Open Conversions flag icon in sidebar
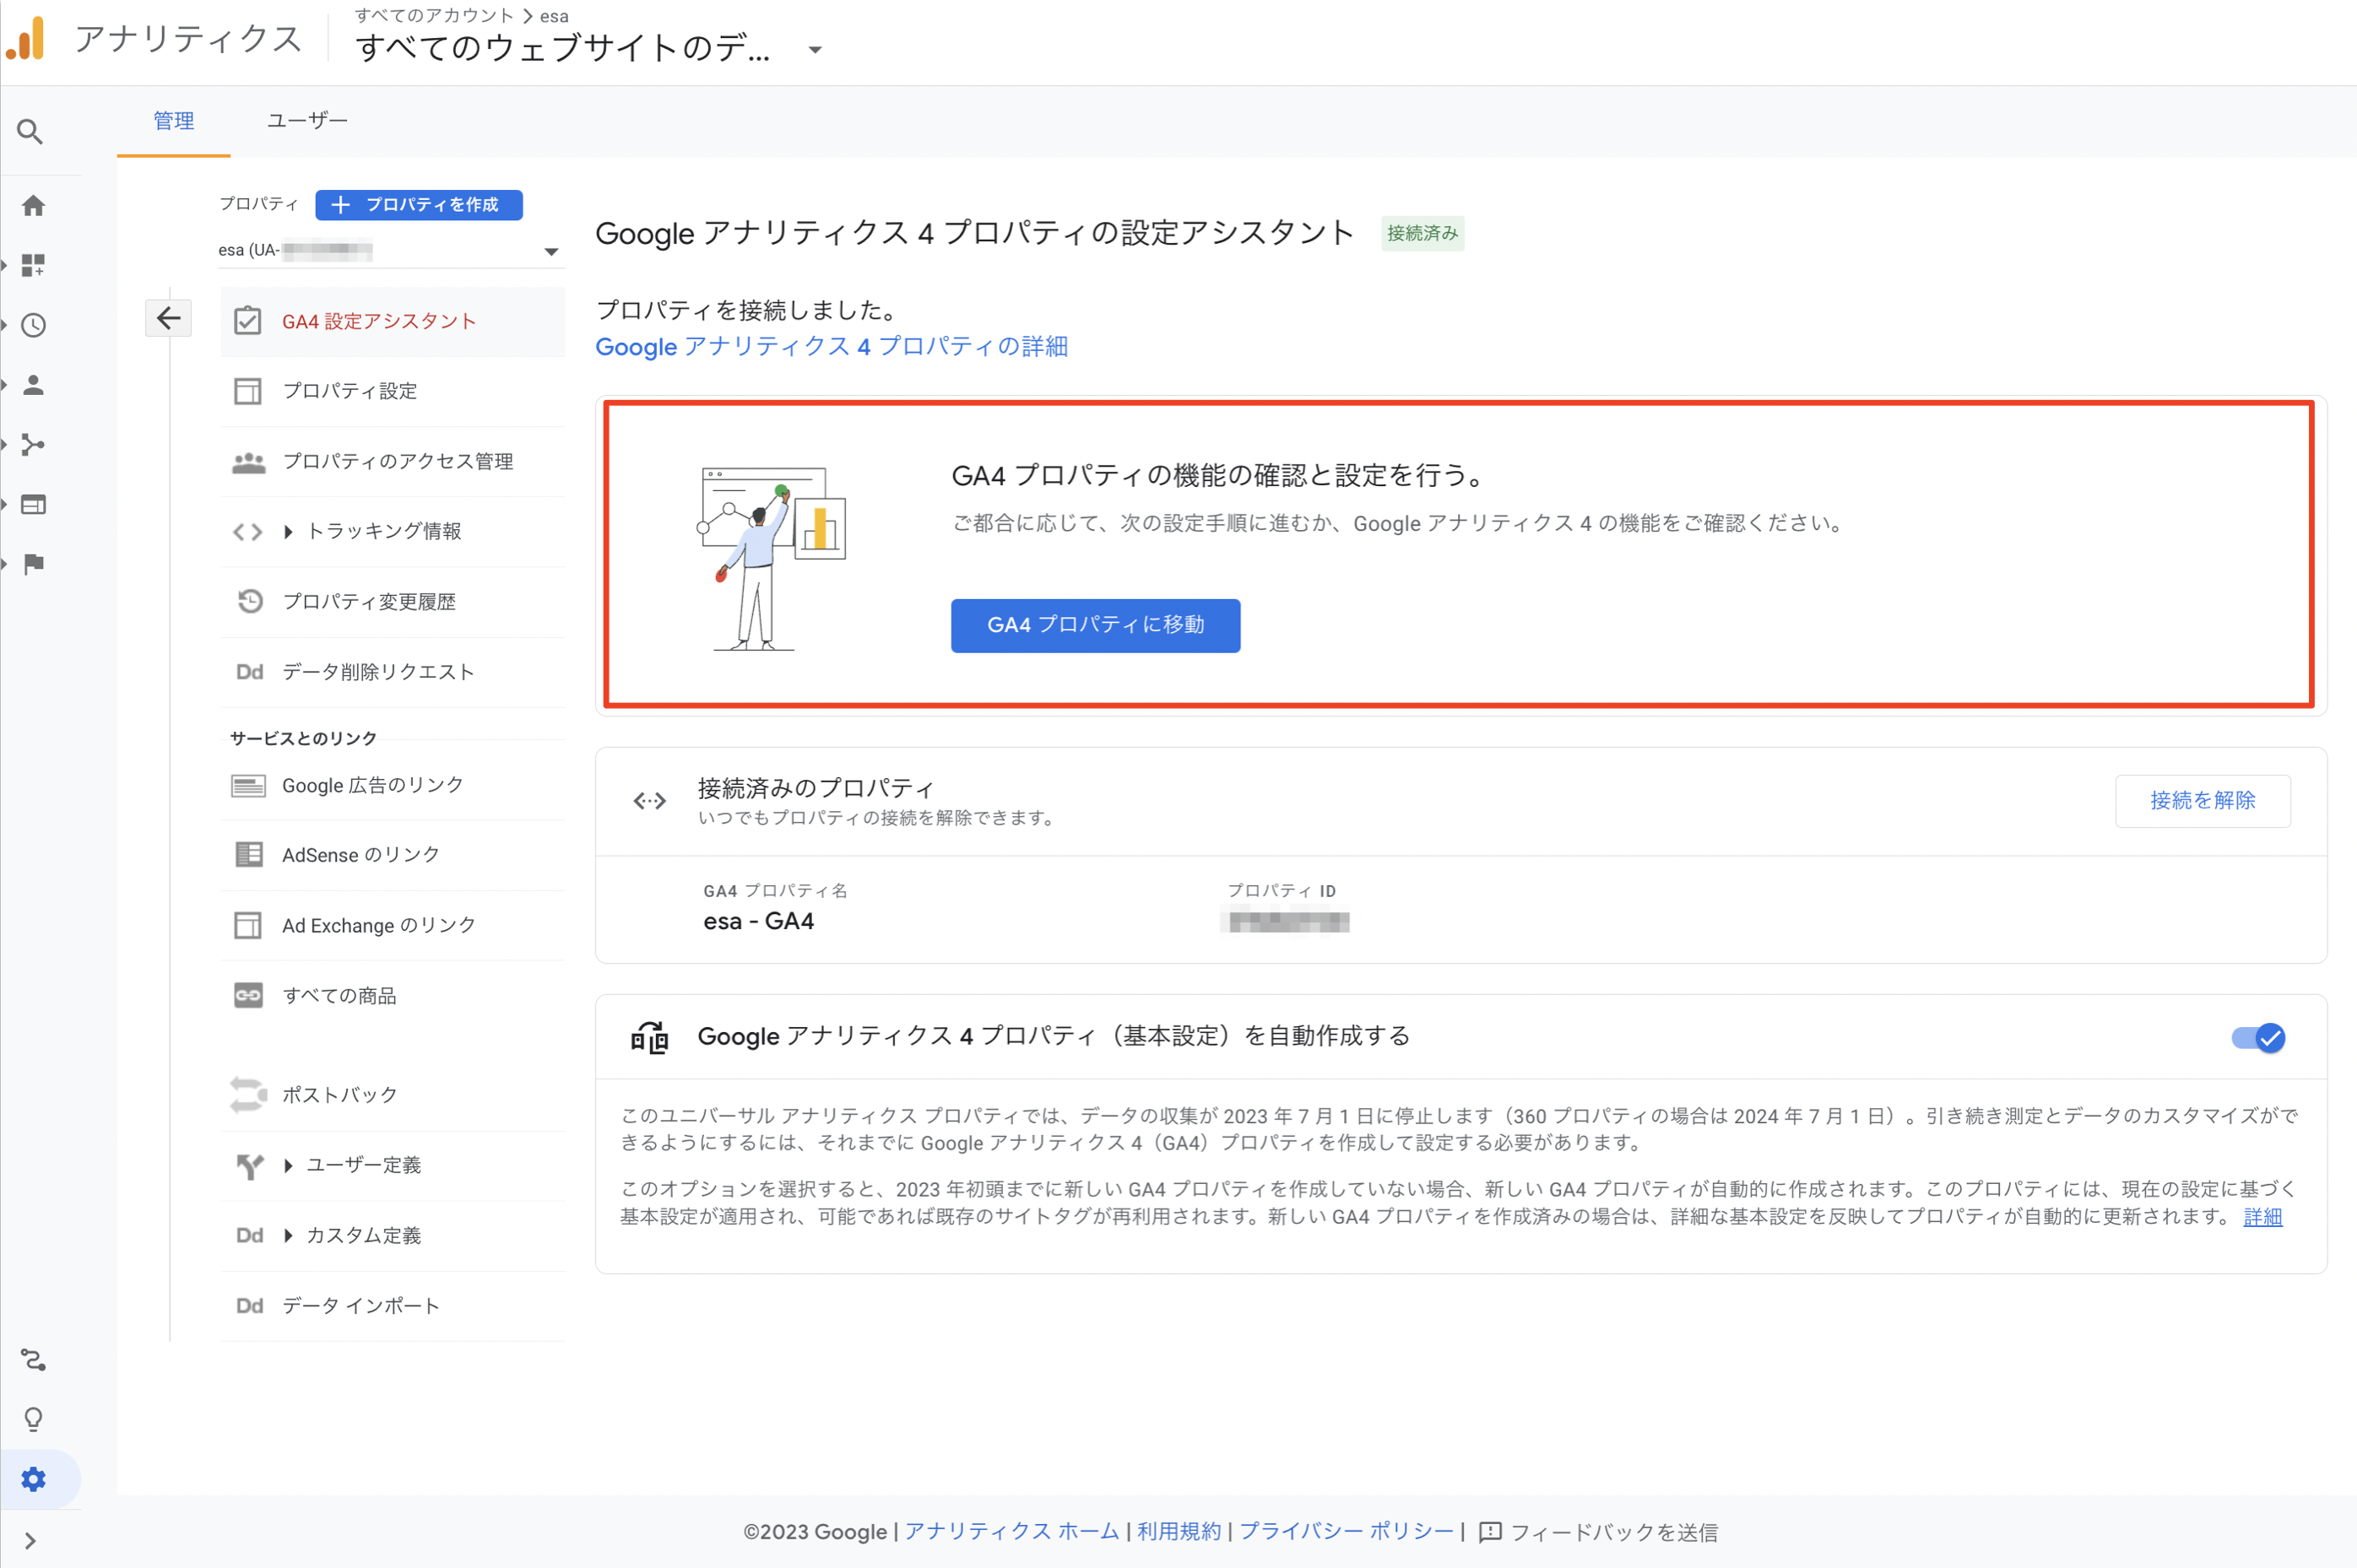The image size is (2357, 1568). click(x=33, y=564)
